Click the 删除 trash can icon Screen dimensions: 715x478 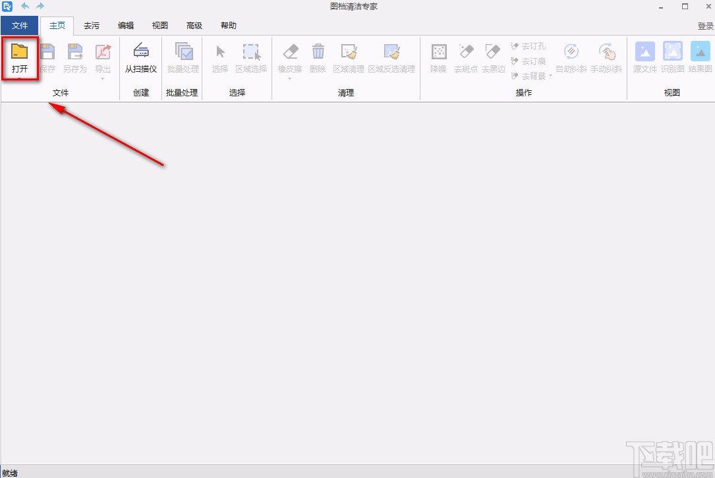318,52
